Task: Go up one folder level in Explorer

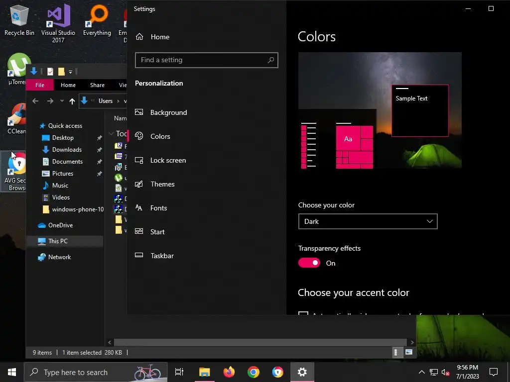Action: 72,101
